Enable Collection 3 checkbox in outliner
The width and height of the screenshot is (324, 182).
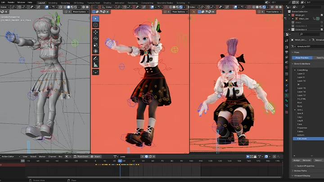pos(322,26)
